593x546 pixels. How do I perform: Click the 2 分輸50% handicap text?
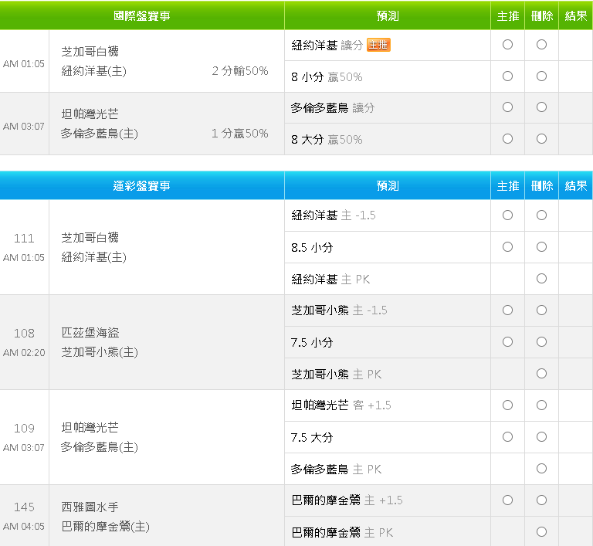click(240, 71)
